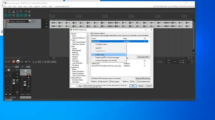This screenshot has height=120, width=215.
Task: Click the Queen channel volume fader
Action: click(25, 84)
